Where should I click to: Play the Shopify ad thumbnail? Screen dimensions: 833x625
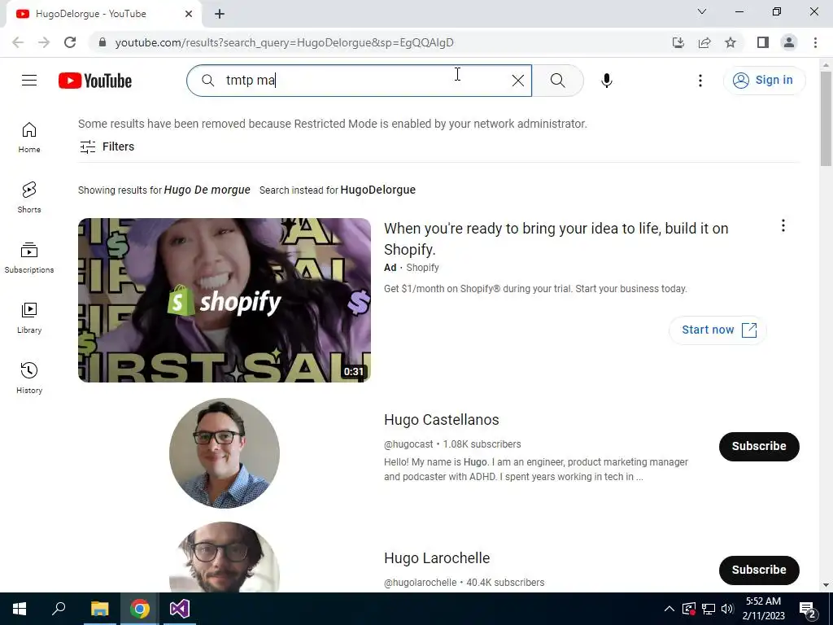pos(225,300)
